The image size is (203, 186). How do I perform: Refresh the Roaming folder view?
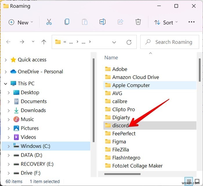click(129, 42)
